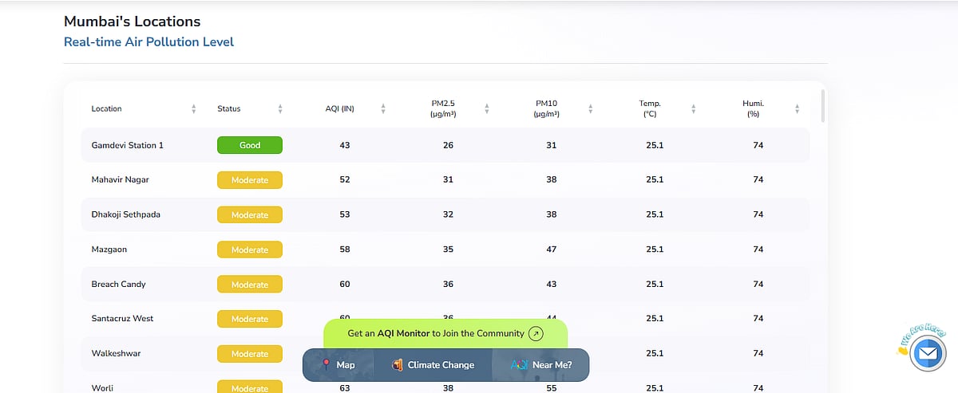The height and width of the screenshot is (393, 958).
Task: Select the Near Me? tab
Action: [552, 364]
